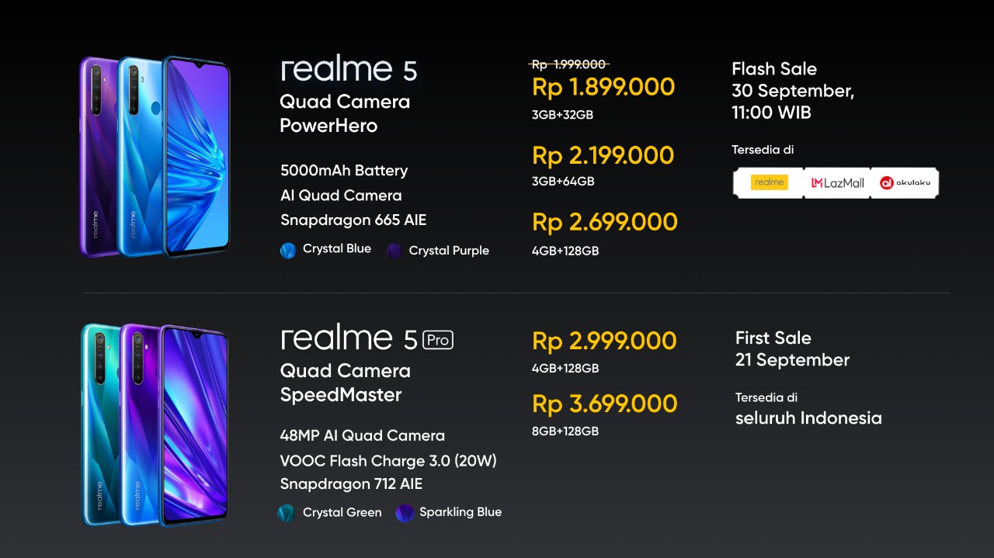Choose the Rp 2.199.000 3GB+64GB option
994x558 pixels.
[603, 165]
